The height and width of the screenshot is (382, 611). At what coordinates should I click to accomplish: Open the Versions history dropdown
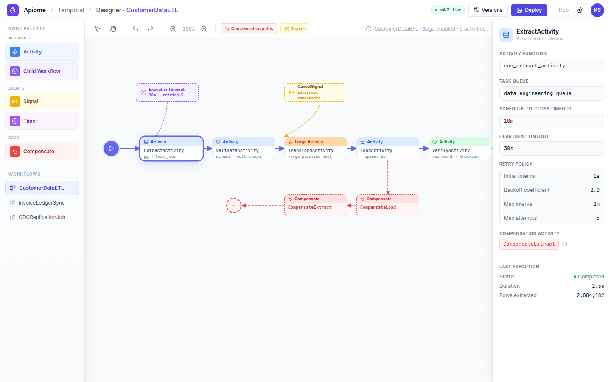click(x=488, y=10)
